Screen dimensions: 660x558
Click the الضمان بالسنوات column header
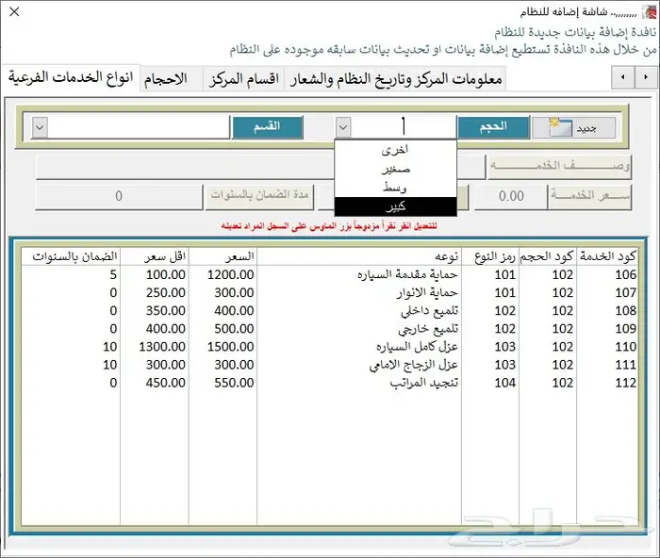point(71,256)
